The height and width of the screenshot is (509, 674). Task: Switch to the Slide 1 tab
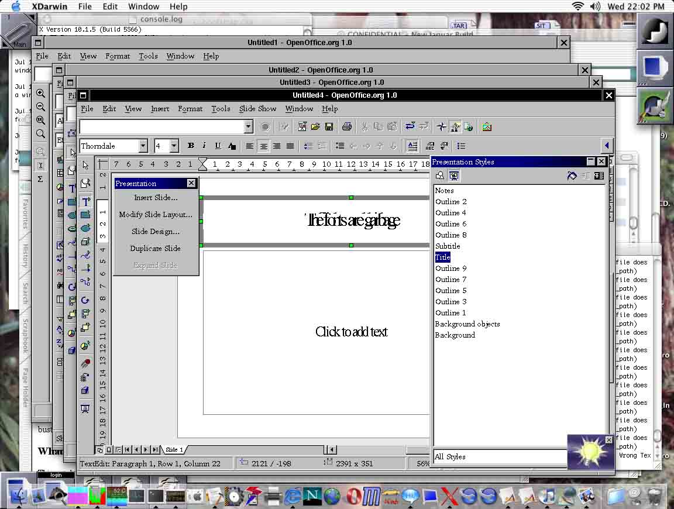[x=174, y=450]
